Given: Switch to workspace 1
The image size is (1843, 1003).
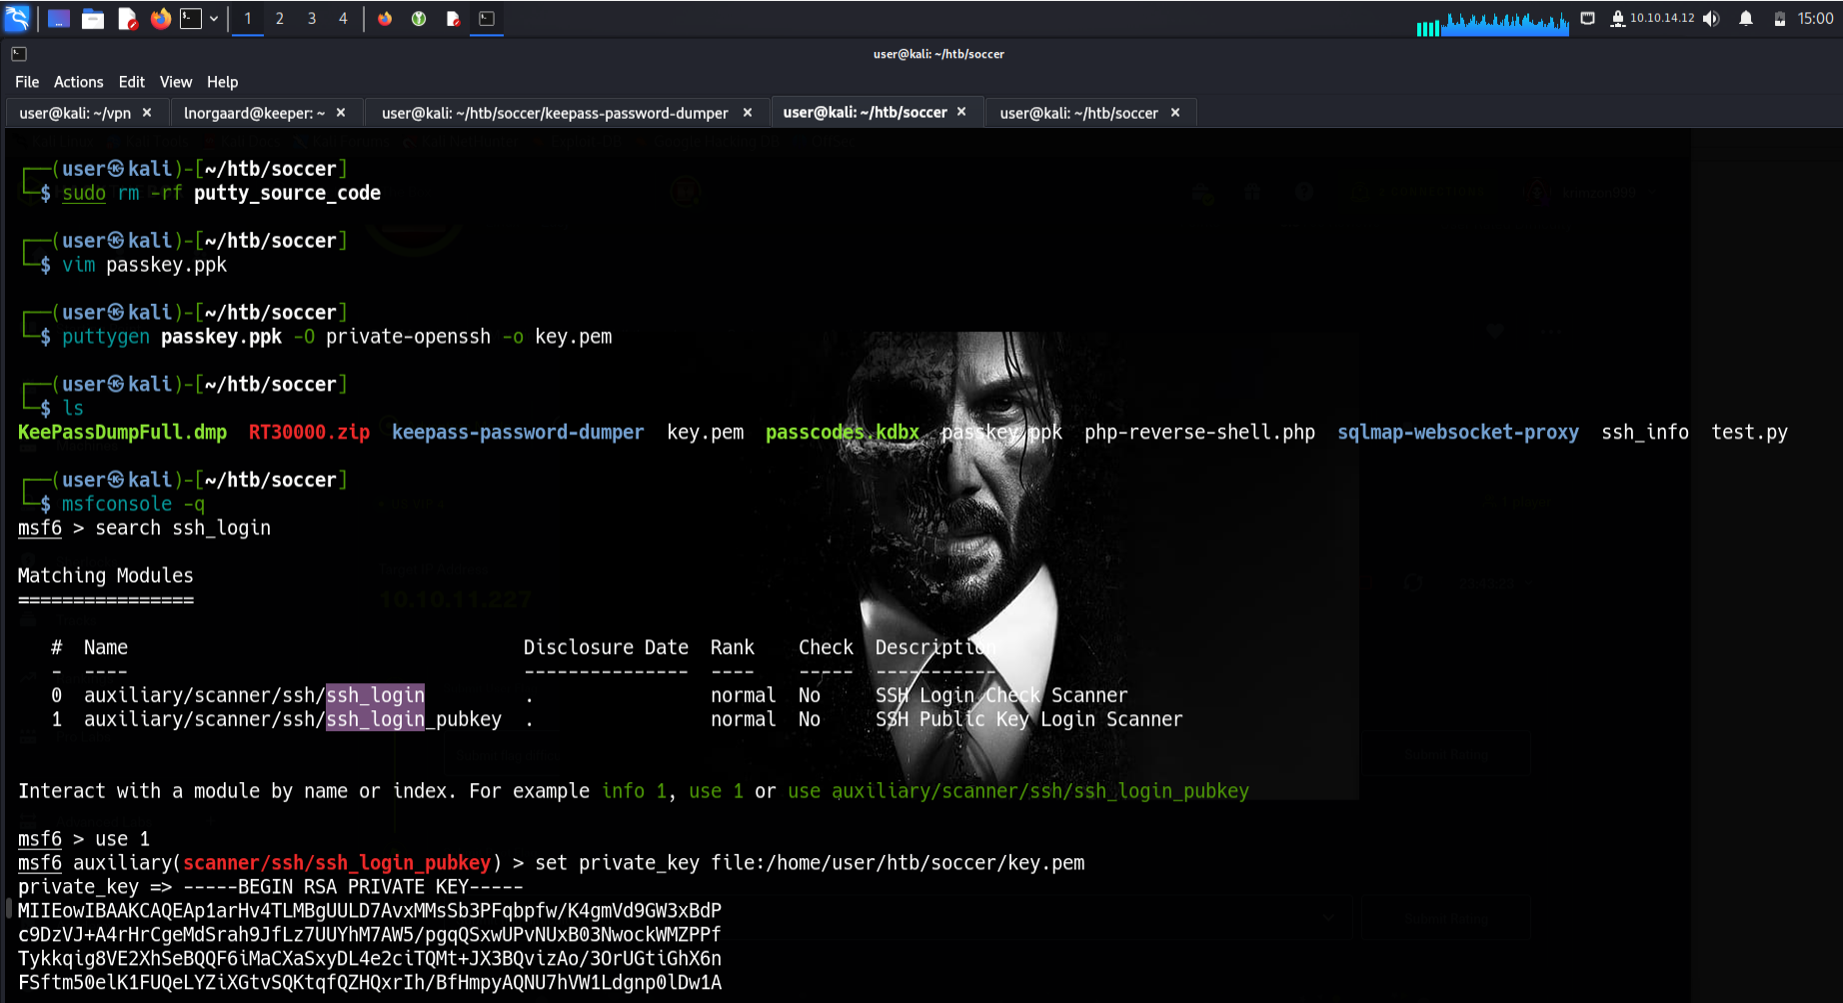Looking at the screenshot, I should [x=248, y=18].
